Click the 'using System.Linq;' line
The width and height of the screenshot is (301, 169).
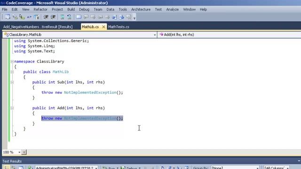(34, 46)
